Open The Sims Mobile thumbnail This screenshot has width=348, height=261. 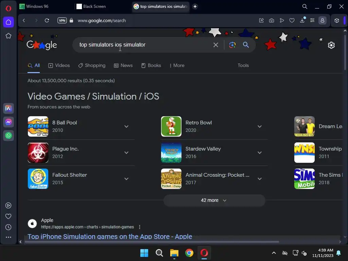(x=304, y=179)
